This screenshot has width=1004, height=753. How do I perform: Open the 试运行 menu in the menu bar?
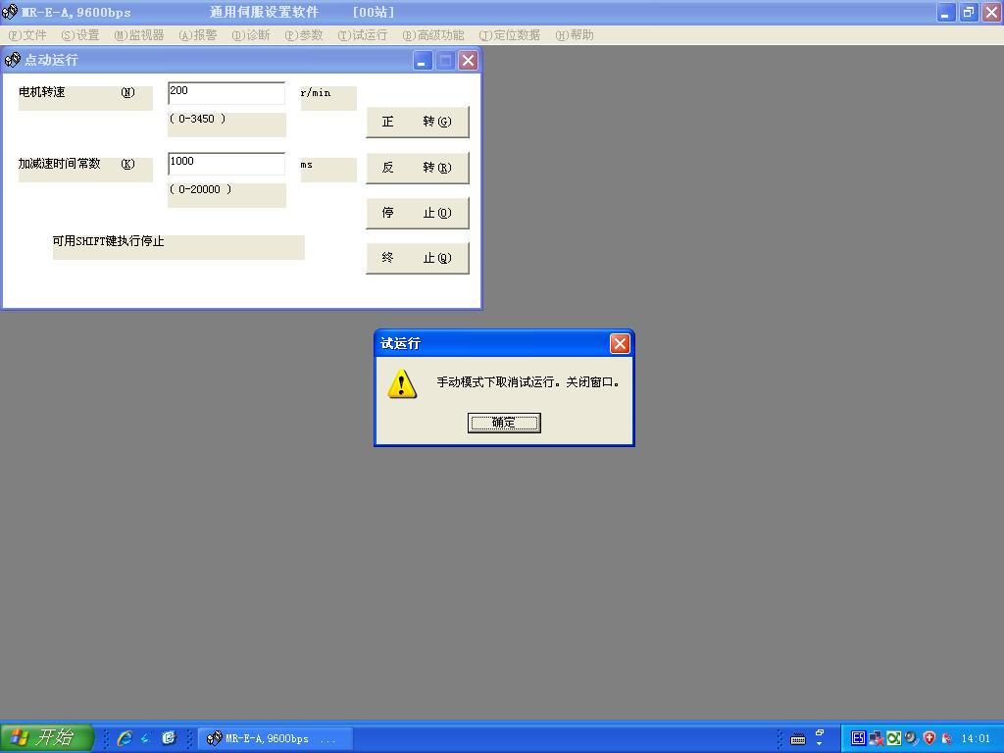pyautogui.click(x=363, y=35)
